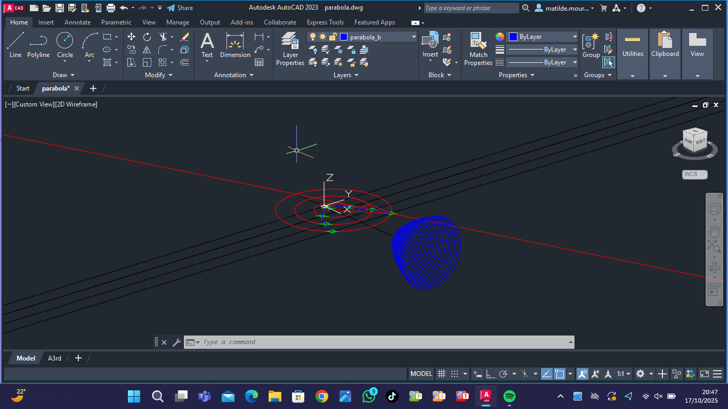Open the Layer Properties manager
Viewport: 728px width, 409px height.
tap(290, 48)
